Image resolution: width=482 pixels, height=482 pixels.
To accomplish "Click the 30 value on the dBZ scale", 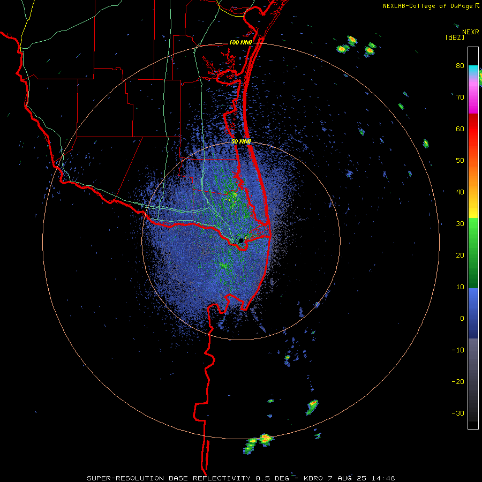I will 460,224.
